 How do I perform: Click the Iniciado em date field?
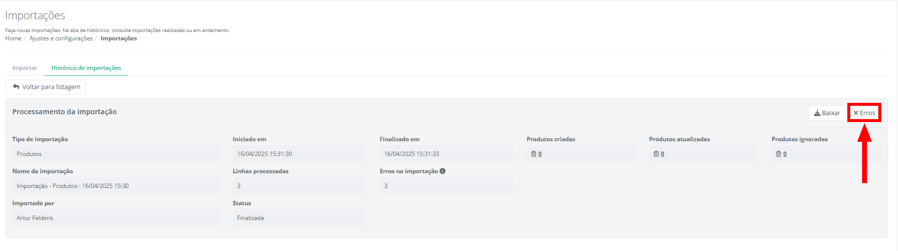click(299, 154)
